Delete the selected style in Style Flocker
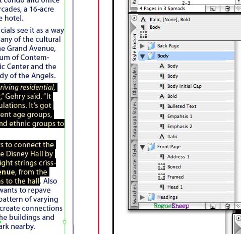 (227, 206)
